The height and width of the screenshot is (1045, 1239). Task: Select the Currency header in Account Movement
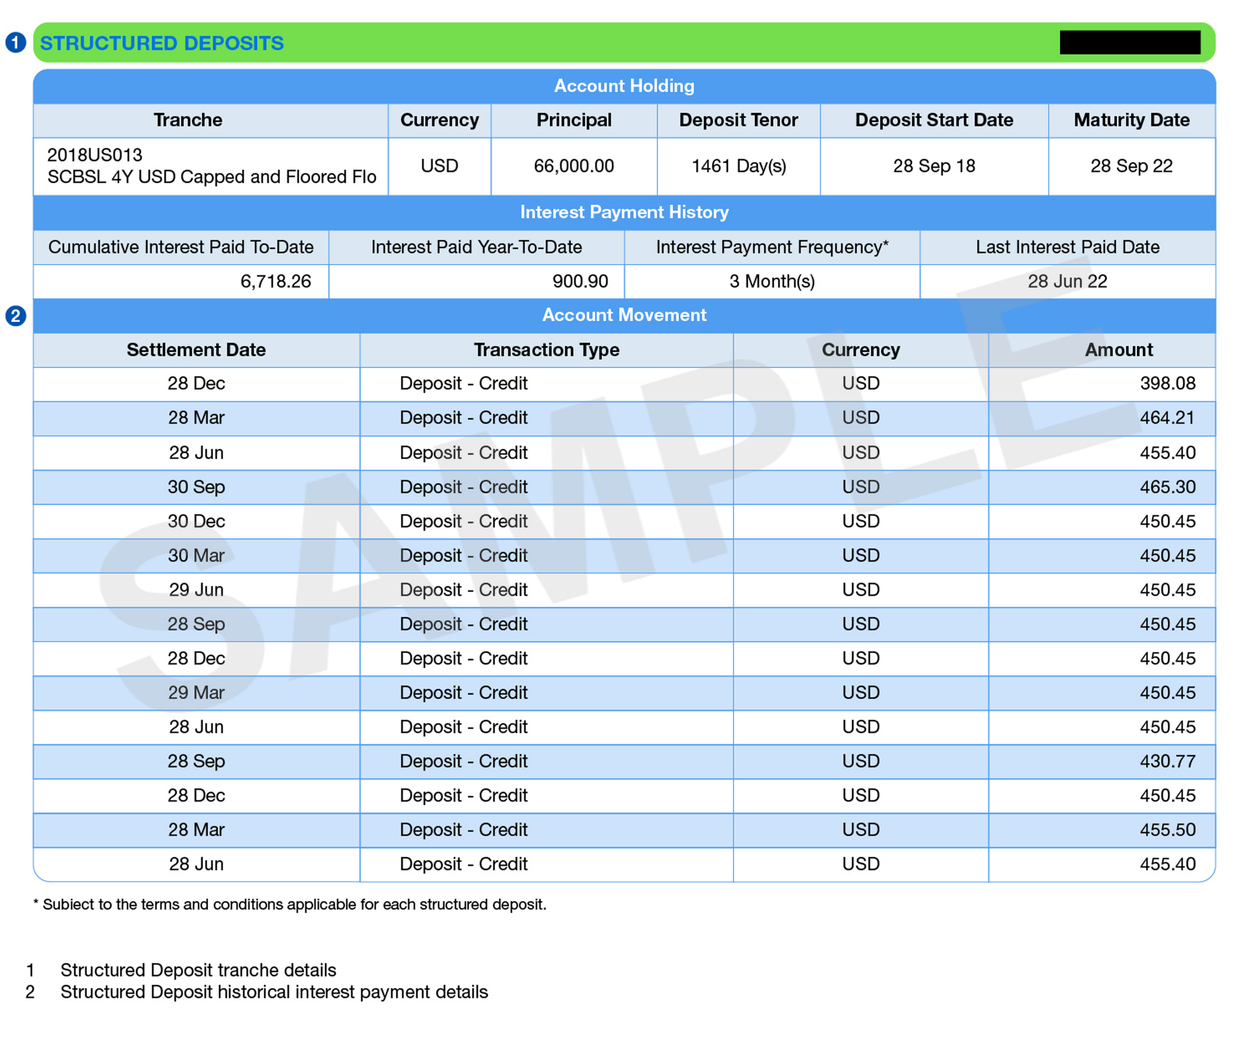861,350
